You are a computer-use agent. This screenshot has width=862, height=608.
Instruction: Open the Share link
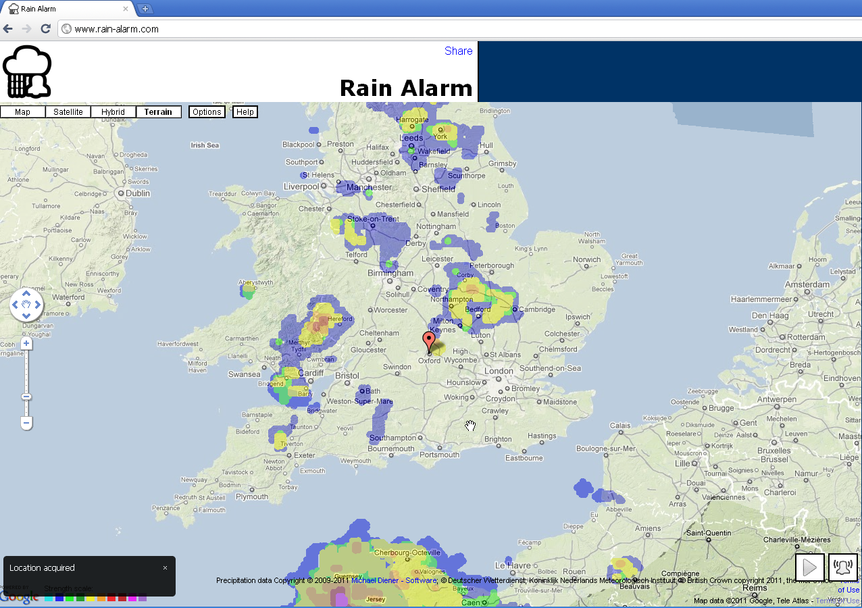458,51
